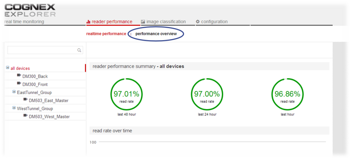Viewport: 351px width, 159px height.
Task: Click the DM300_Front camera icon
Action: click(x=19, y=84)
